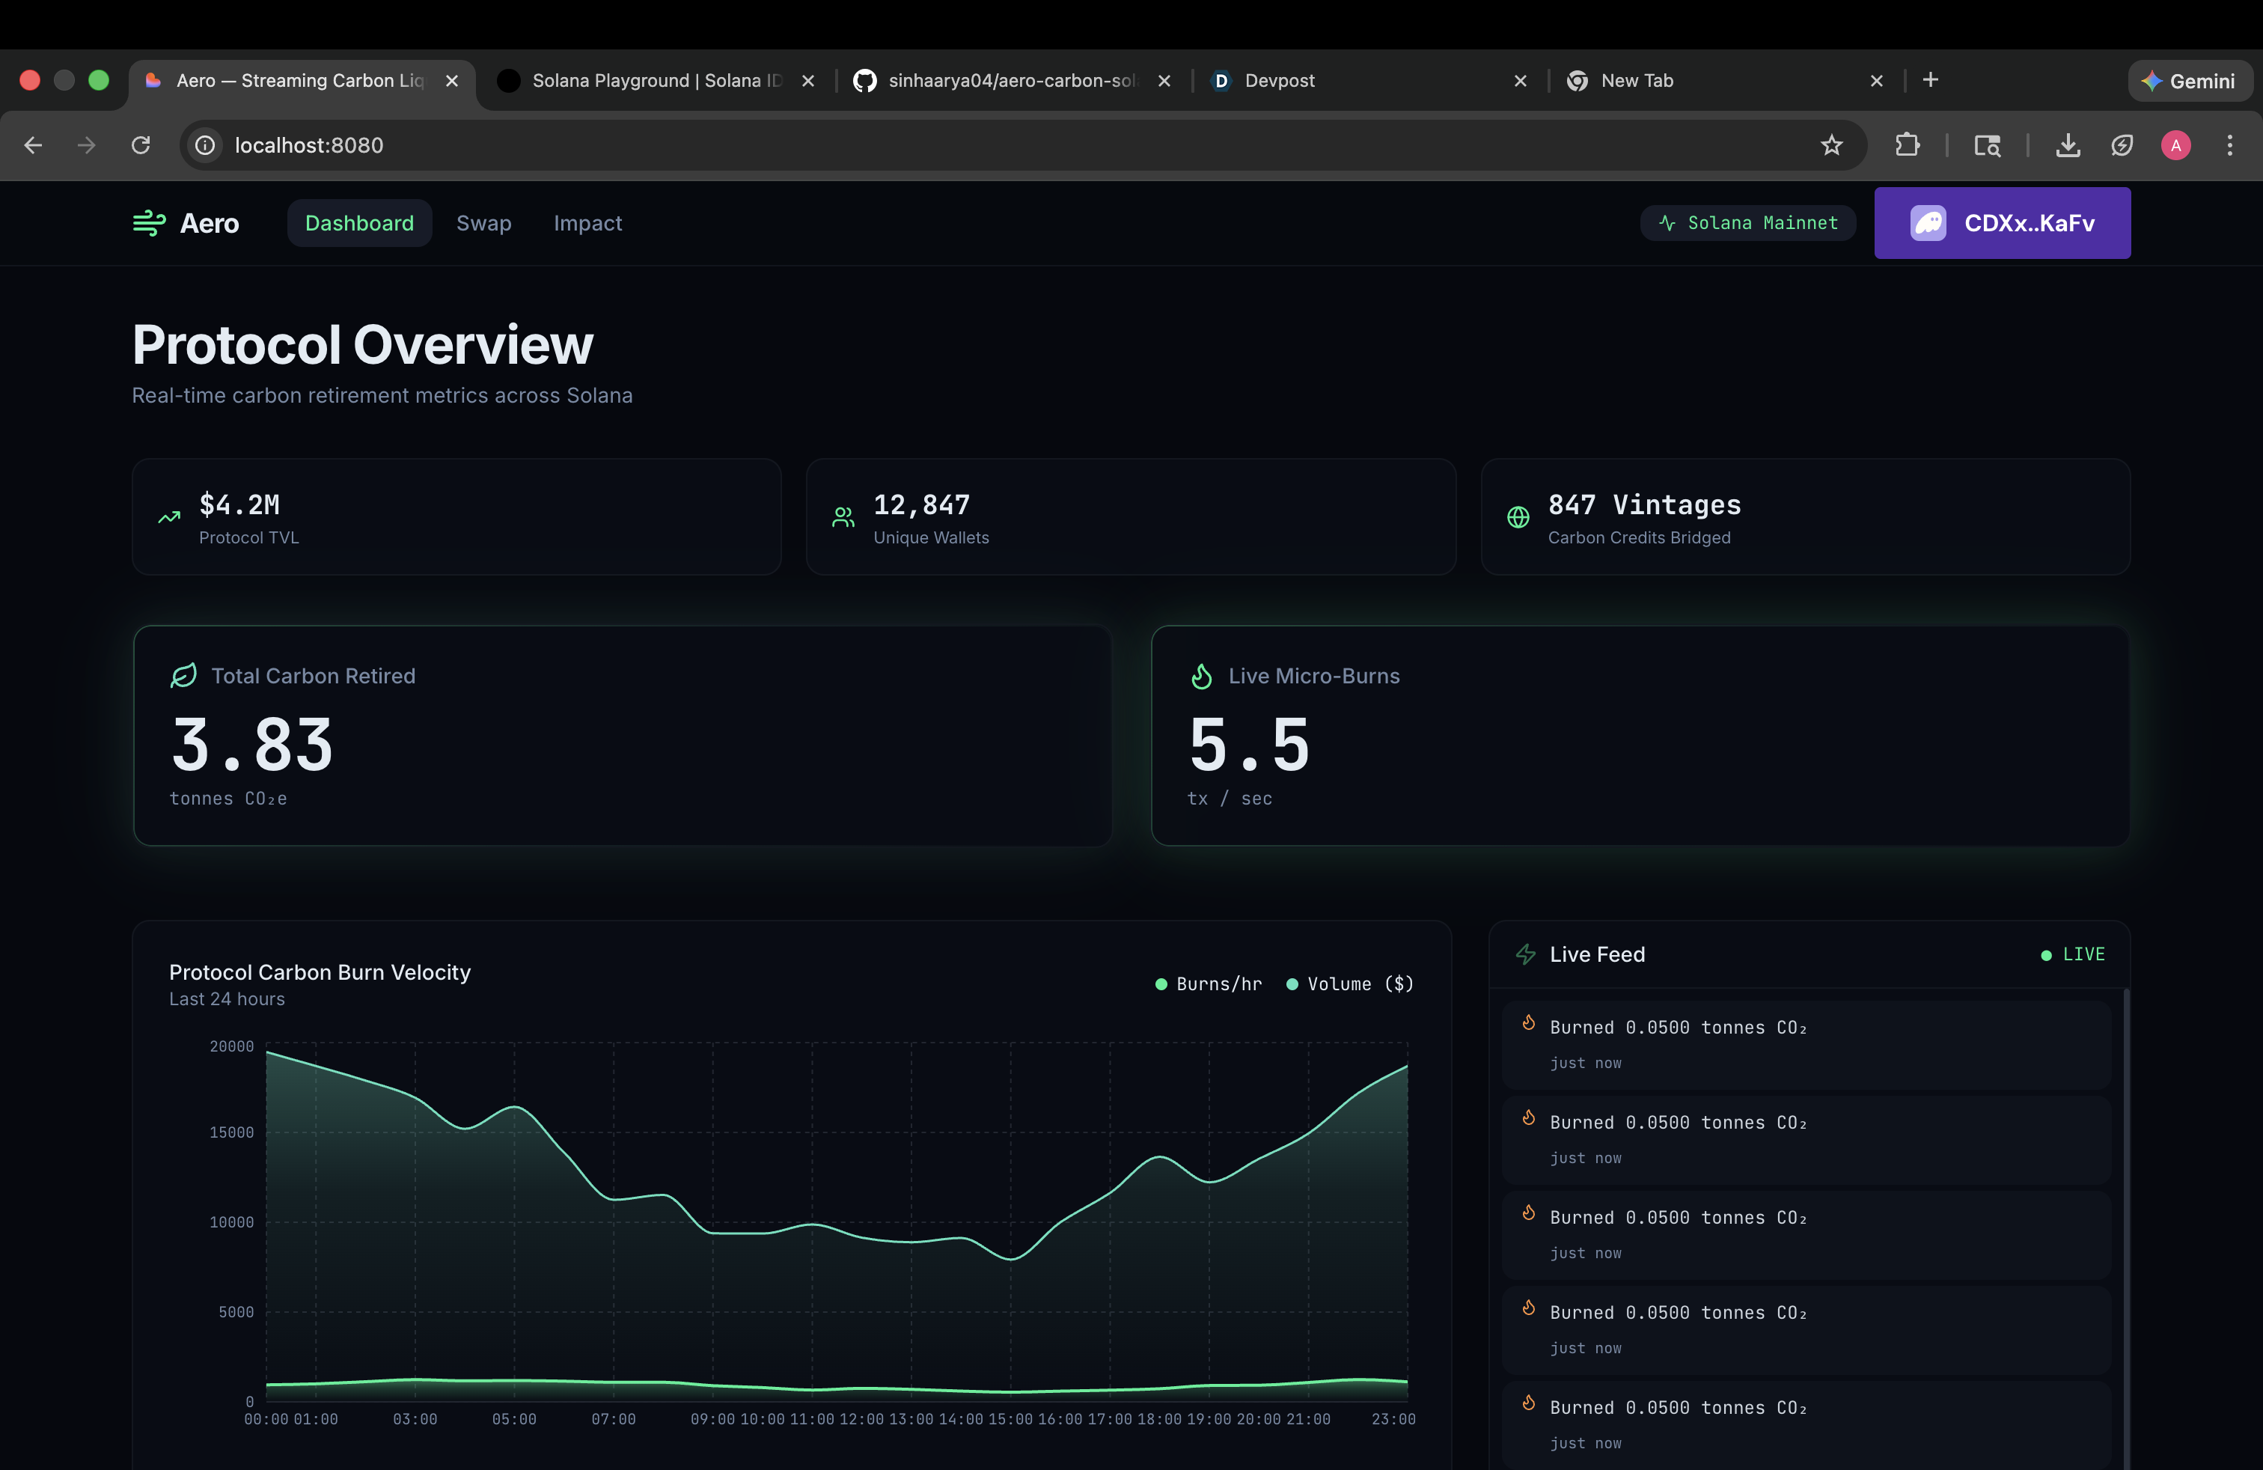Open the Chrome three-dot menu

click(2229, 145)
